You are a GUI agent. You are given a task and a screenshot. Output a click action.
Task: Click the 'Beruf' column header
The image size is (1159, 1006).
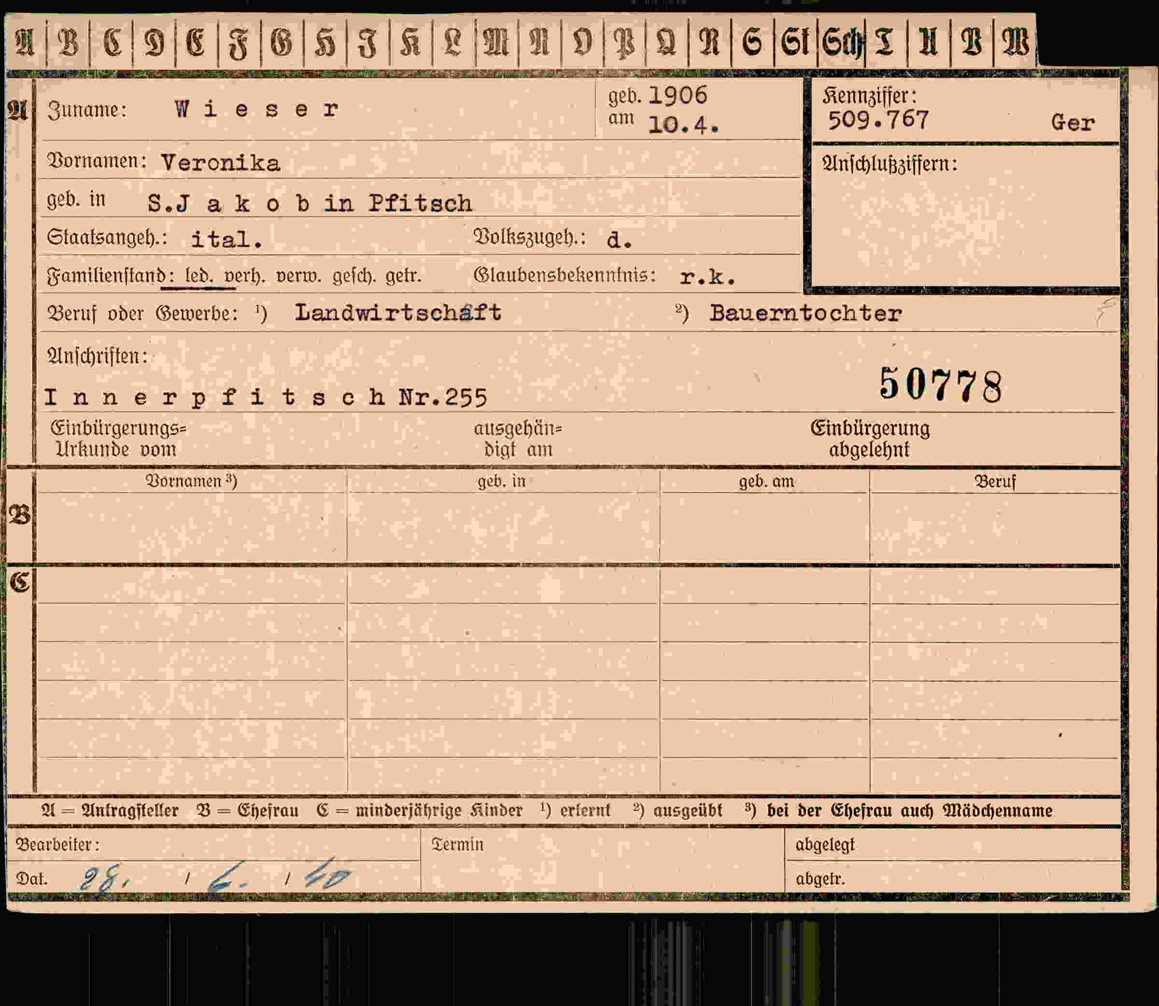coord(995,482)
